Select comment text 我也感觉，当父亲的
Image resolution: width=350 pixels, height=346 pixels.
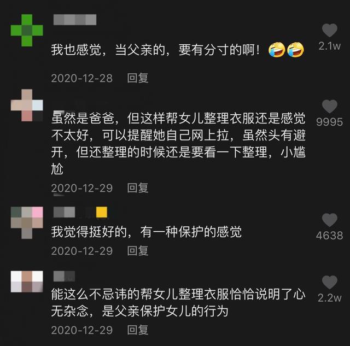coord(108,50)
